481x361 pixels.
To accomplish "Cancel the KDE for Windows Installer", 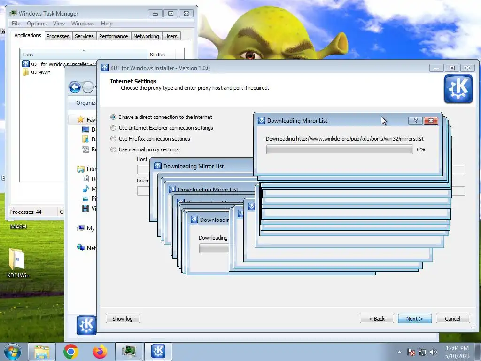I will 453,319.
